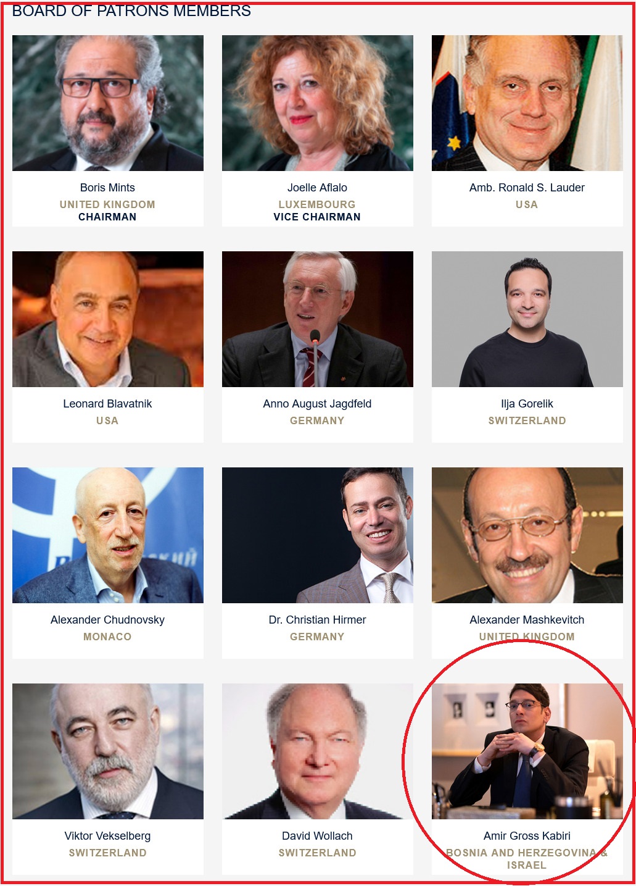
Task: Select the David Wollach name link
Action: click(317, 836)
